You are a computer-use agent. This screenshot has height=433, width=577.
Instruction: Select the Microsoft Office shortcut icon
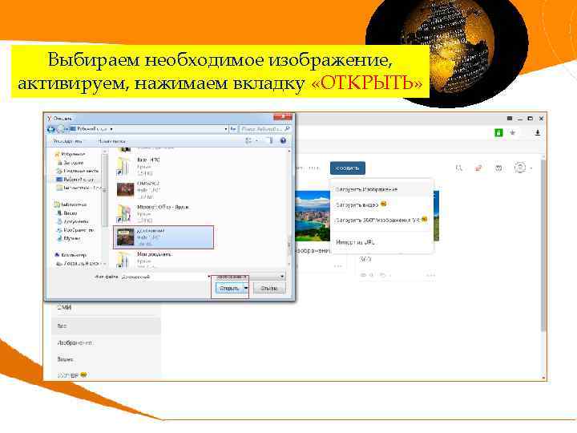coord(124,214)
